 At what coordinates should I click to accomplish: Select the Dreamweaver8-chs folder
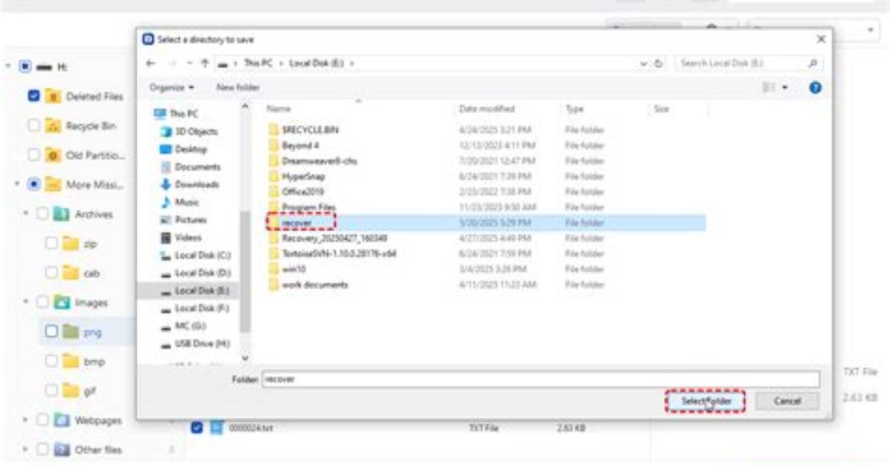pyautogui.click(x=313, y=161)
